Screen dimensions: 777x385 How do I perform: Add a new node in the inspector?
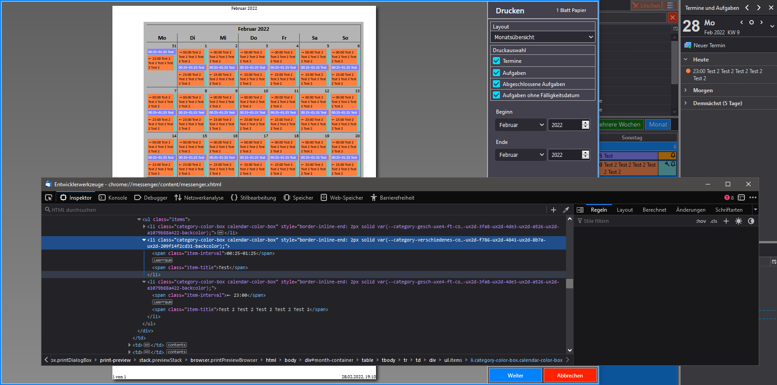(554, 210)
